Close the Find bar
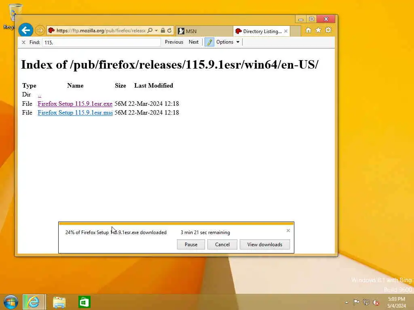 pos(24,42)
